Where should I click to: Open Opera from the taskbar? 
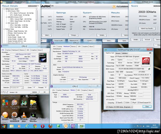[x=42, y=126]
